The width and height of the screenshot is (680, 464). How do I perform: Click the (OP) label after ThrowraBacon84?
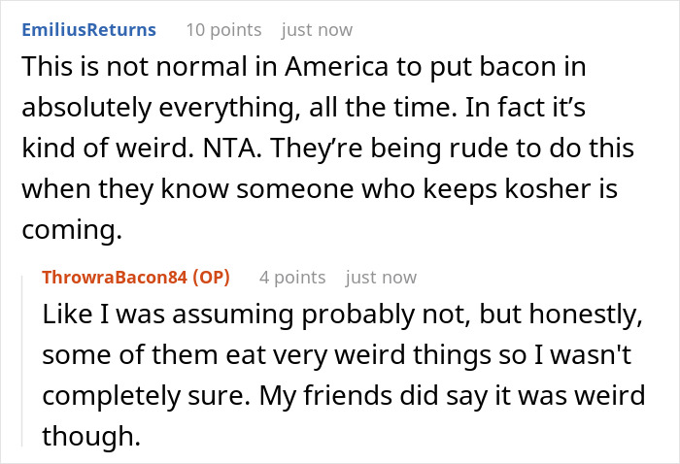(x=211, y=278)
